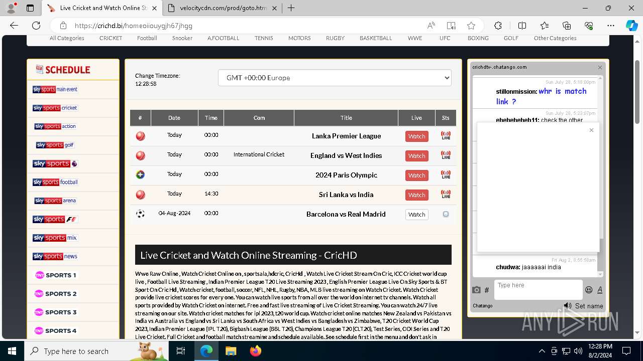Click Set name in Chatango
643x361 pixels.
click(589, 306)
